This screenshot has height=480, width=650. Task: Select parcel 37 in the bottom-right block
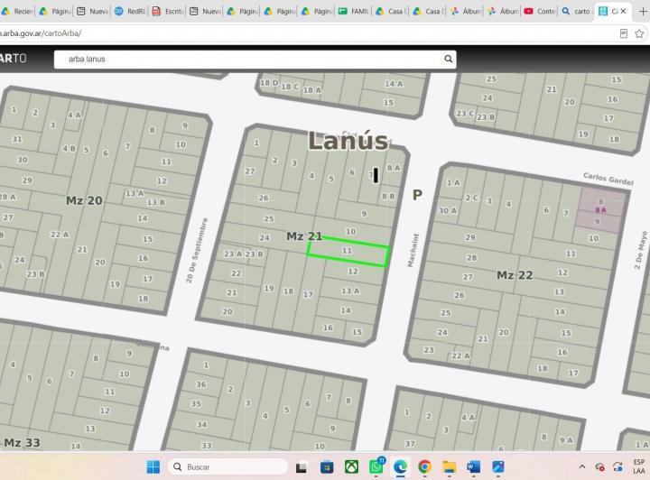point(410,444)
